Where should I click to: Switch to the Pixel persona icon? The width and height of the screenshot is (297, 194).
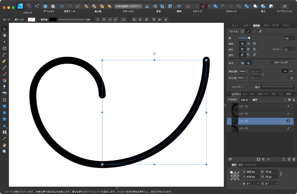tap(29, 6)
